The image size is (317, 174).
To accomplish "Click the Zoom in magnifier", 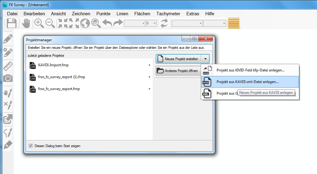I will coord(39,24).
